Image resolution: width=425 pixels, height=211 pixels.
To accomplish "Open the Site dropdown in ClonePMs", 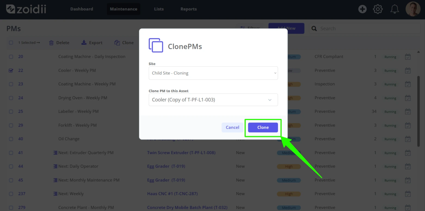I will (x=213, y=73).
